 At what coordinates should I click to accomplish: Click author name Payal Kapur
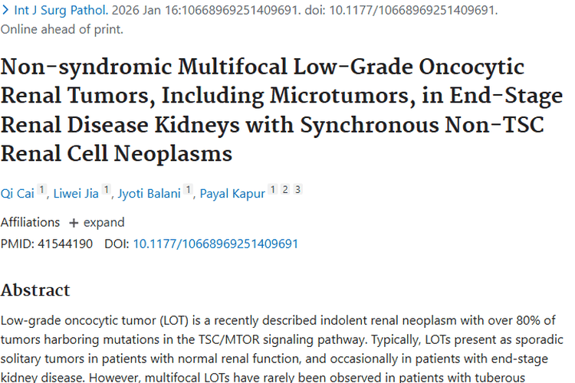[x=232, y=194]
